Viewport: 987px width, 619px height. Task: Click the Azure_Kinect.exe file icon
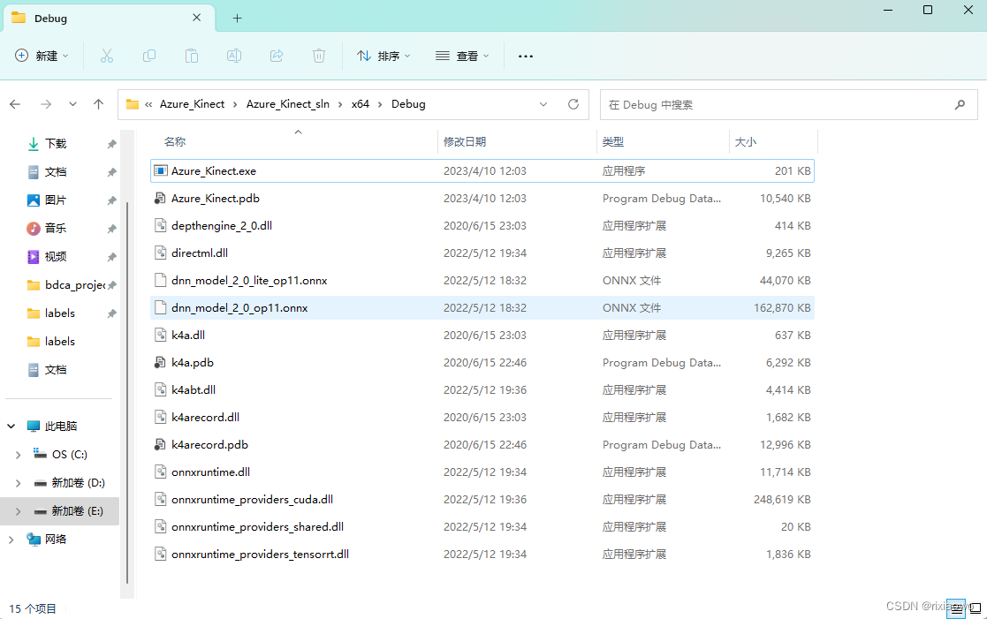[161, 171]
